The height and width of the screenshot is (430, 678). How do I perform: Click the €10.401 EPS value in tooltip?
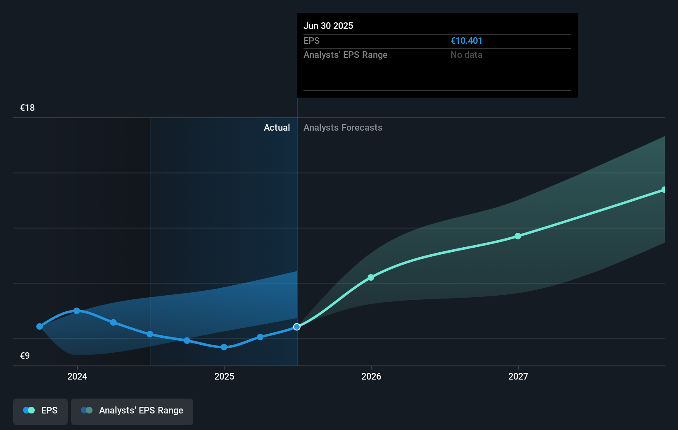click(x=467, y=41)
